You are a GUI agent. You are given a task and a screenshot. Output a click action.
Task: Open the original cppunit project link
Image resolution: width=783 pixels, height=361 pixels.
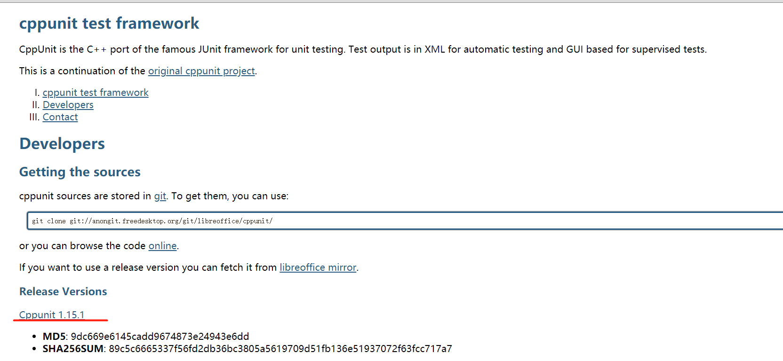pos(201,71)
